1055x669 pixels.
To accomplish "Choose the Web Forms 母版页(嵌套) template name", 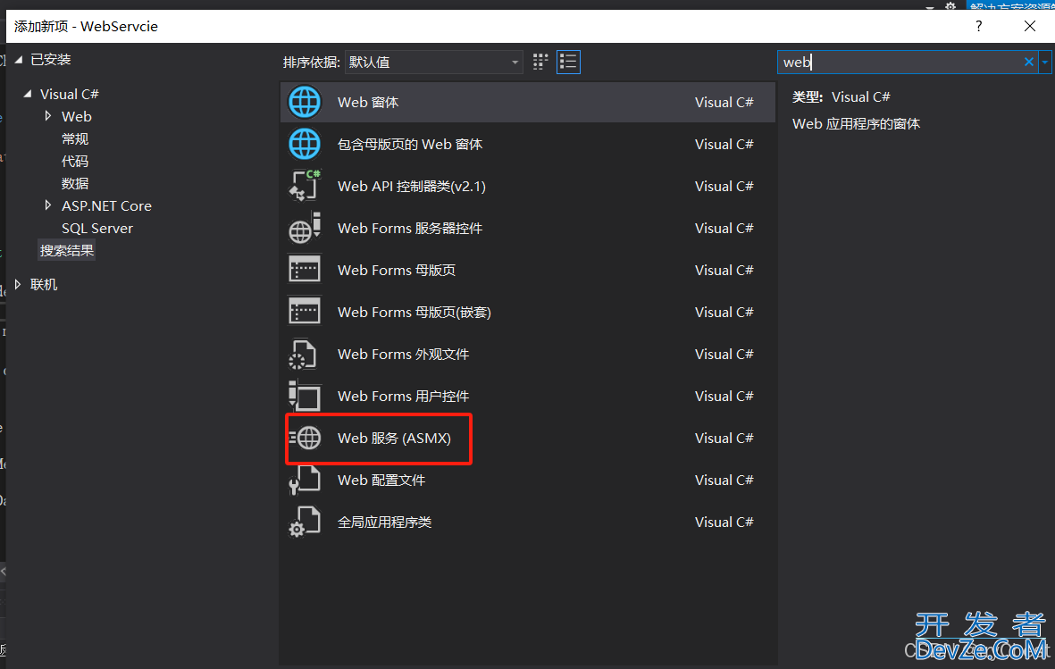I will 414,313.
